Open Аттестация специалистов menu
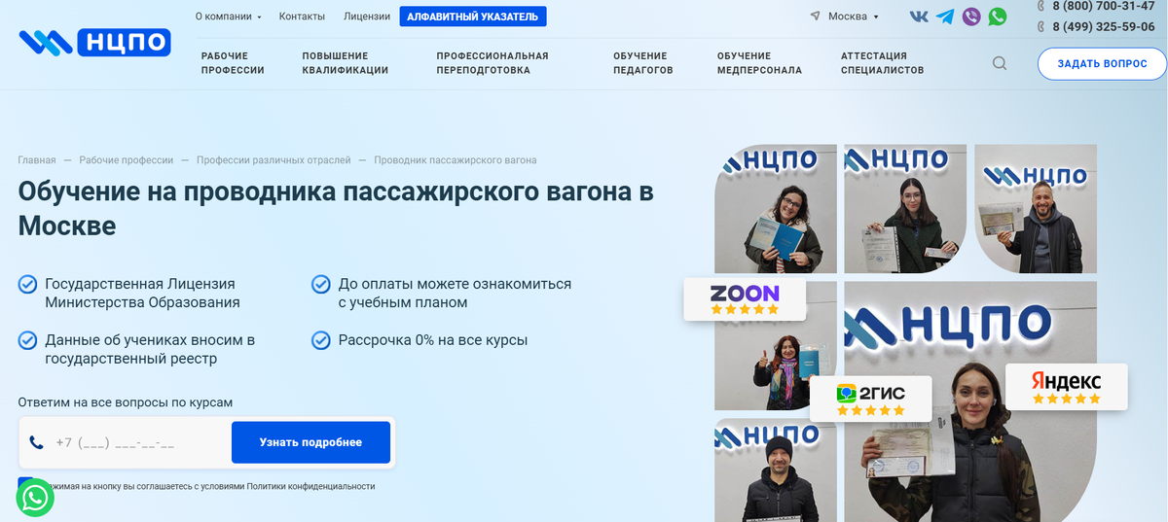The height and width of the screenshot is (522, 1168). click(x=883, y=63)
